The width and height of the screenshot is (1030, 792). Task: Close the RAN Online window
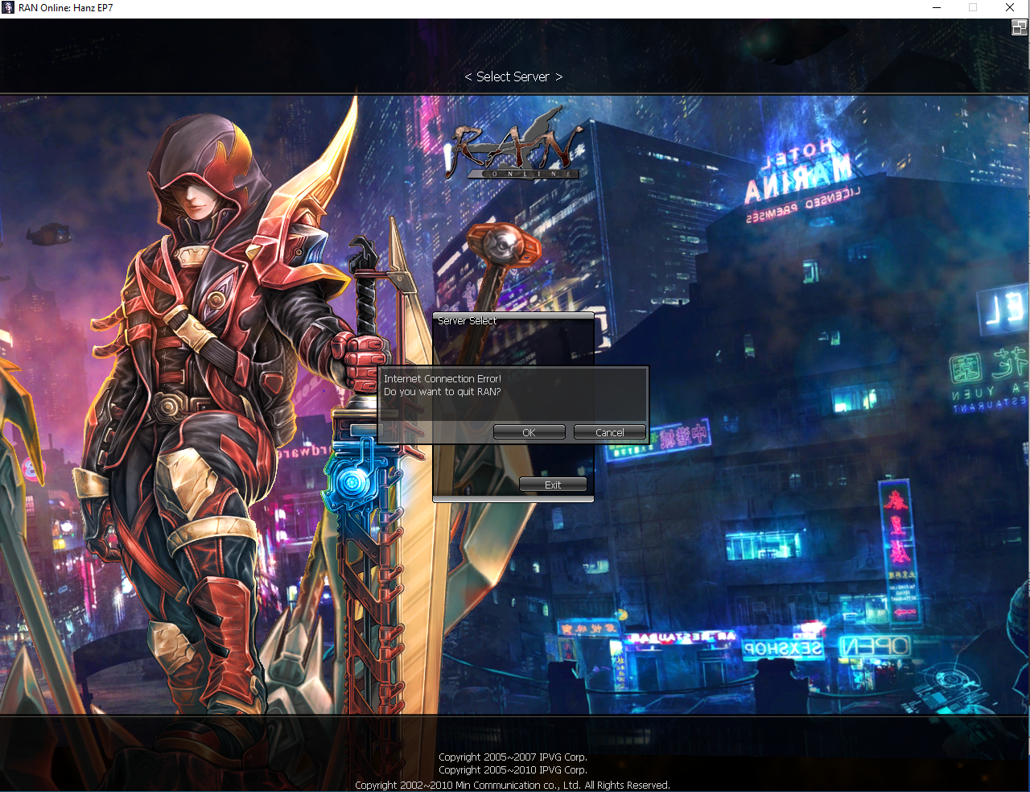1010,8
